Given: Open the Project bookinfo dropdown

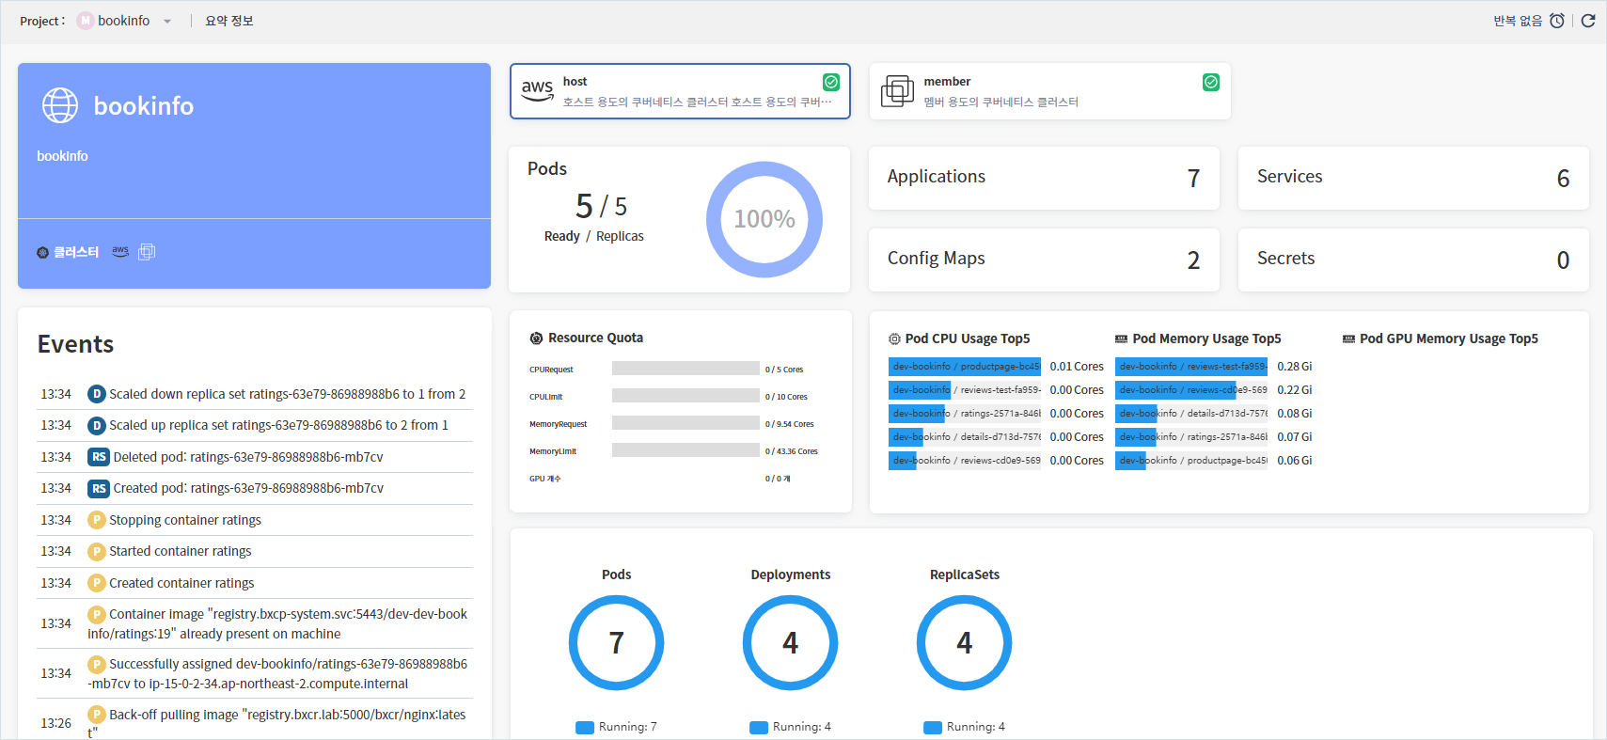Looking at the screenshot, I should pyautogui.click(x=124, y=21).
